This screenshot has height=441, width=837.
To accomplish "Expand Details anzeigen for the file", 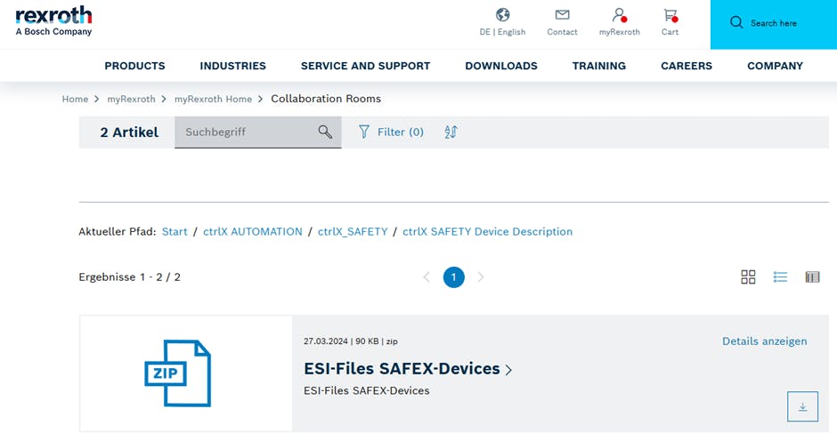I will [764, 341].
